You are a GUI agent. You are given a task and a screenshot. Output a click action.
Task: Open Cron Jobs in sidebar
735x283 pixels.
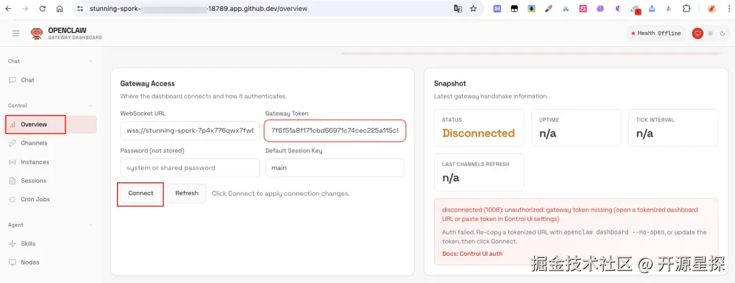(35, 200)
